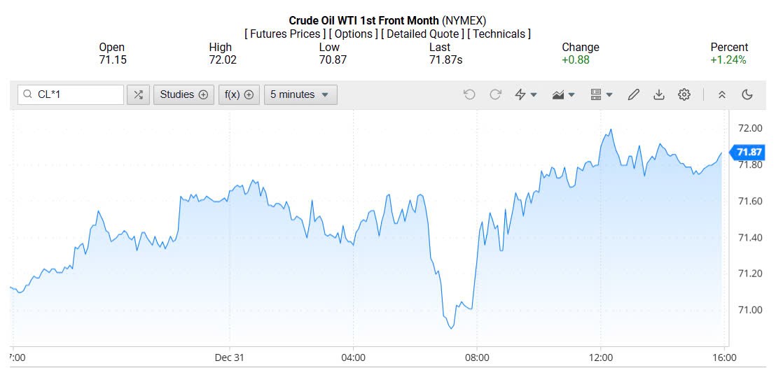This screenshot has width=776, height=368.
Task: Click the compare symbols shuffle icon
Action: click(138, 94)
